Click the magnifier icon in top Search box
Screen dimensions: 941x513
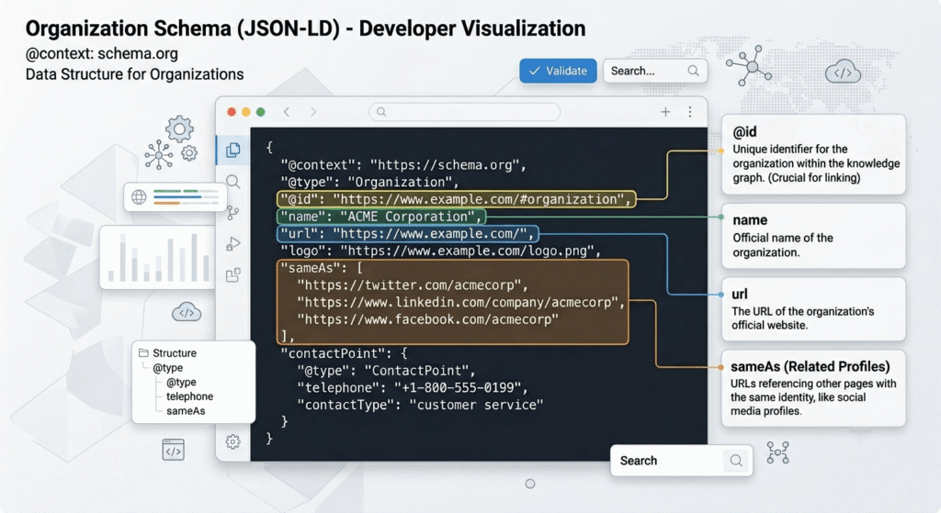pyautogui.click(x=693, y=71)
